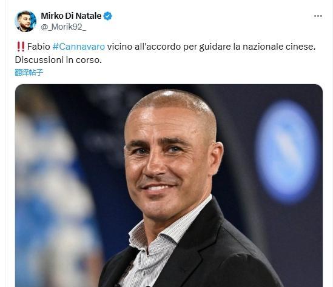Click Mirko Di Natale's profile avatar
This screenshot has height=287, width=333.
(25, 21)
